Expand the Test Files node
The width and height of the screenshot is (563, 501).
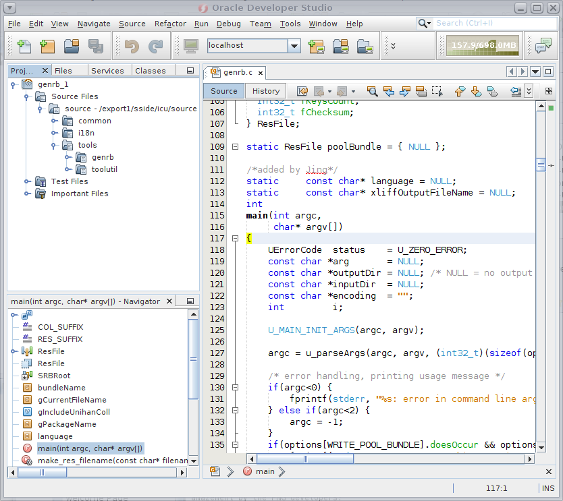point(27,181)
